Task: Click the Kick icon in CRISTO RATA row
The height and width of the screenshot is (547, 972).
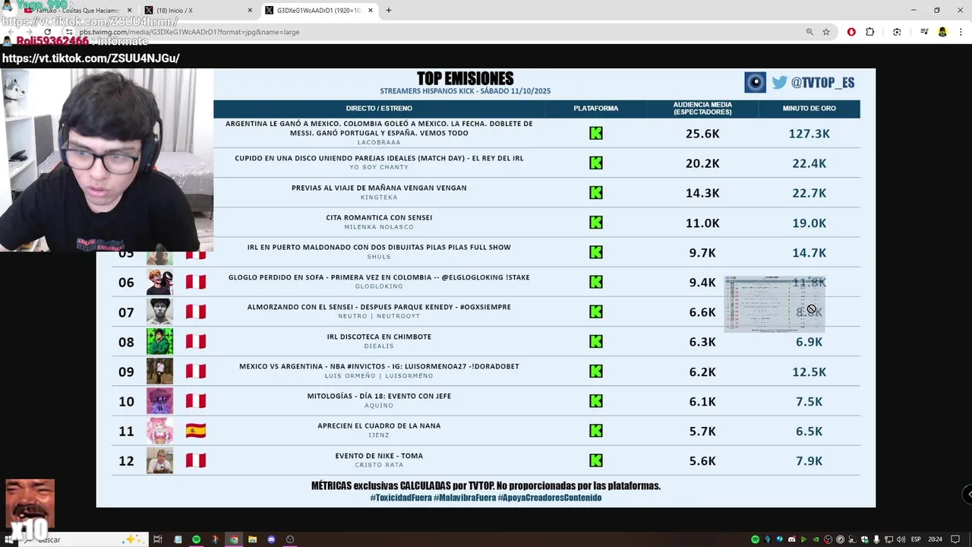Action: point(596,460)
